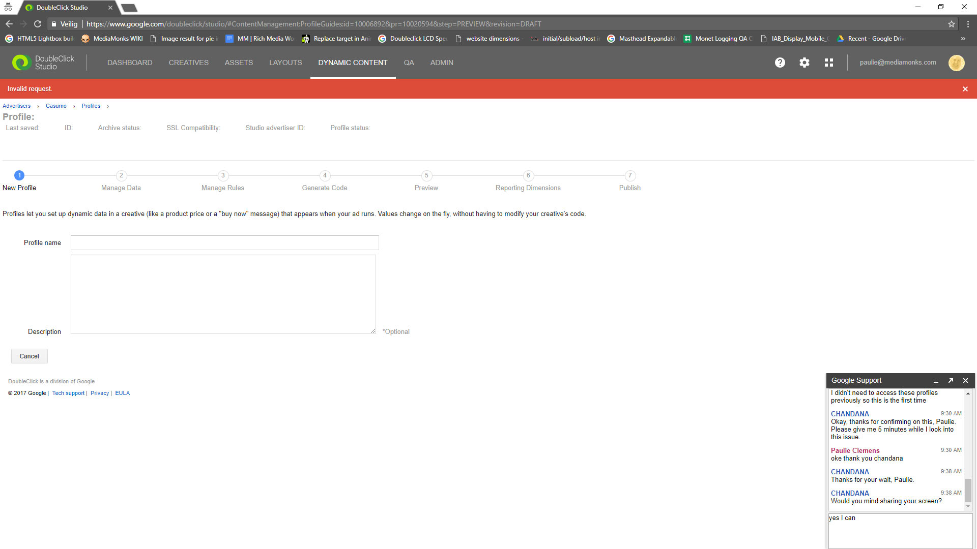Click the browser forward arrow
977x549 pixels.
(23, 24)
